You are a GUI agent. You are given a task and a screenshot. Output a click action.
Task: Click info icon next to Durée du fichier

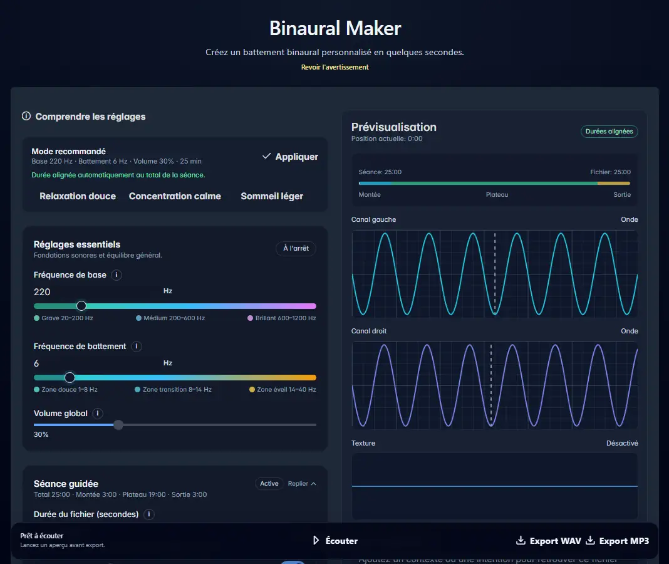pos(148,514)
